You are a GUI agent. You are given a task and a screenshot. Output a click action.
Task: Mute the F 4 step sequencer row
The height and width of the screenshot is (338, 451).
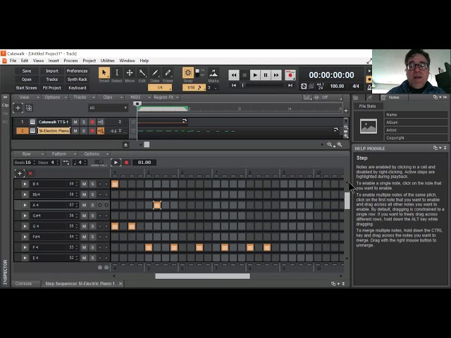(x=84, y=247)
